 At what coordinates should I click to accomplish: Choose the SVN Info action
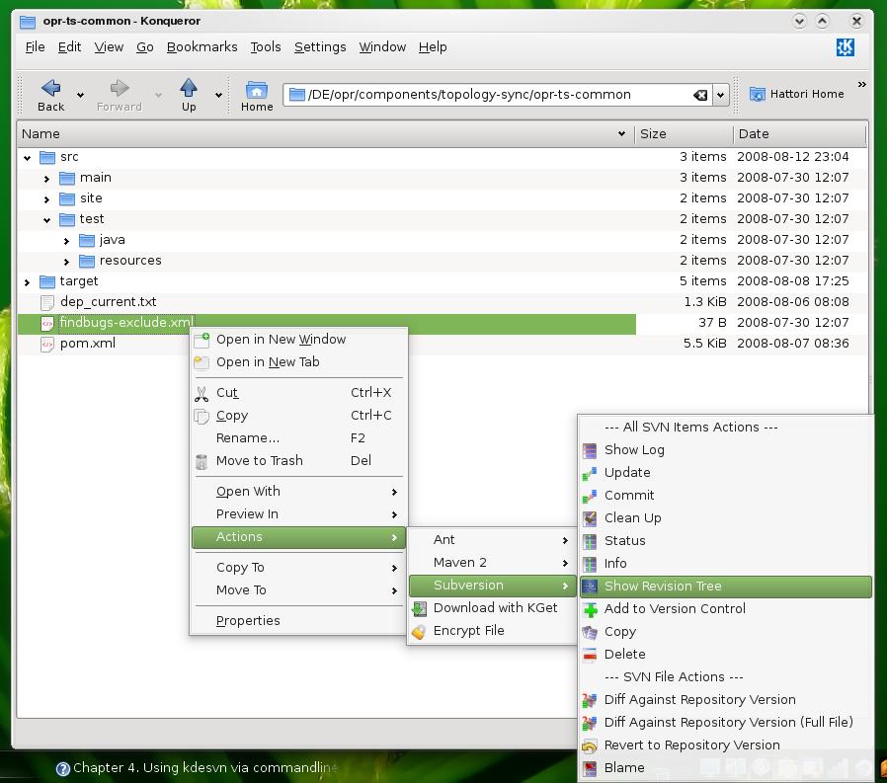[725, 563]
